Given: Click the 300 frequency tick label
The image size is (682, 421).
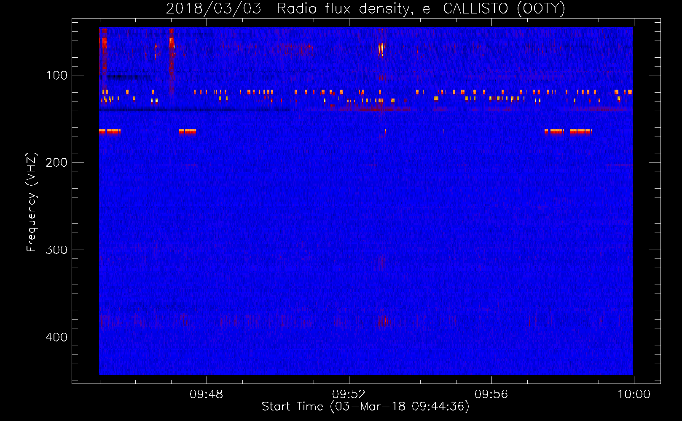Looking at the screenshot, I should coord(56,250).
